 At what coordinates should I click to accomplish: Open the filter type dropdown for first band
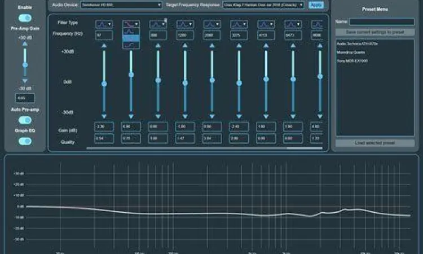click(104, 24)
